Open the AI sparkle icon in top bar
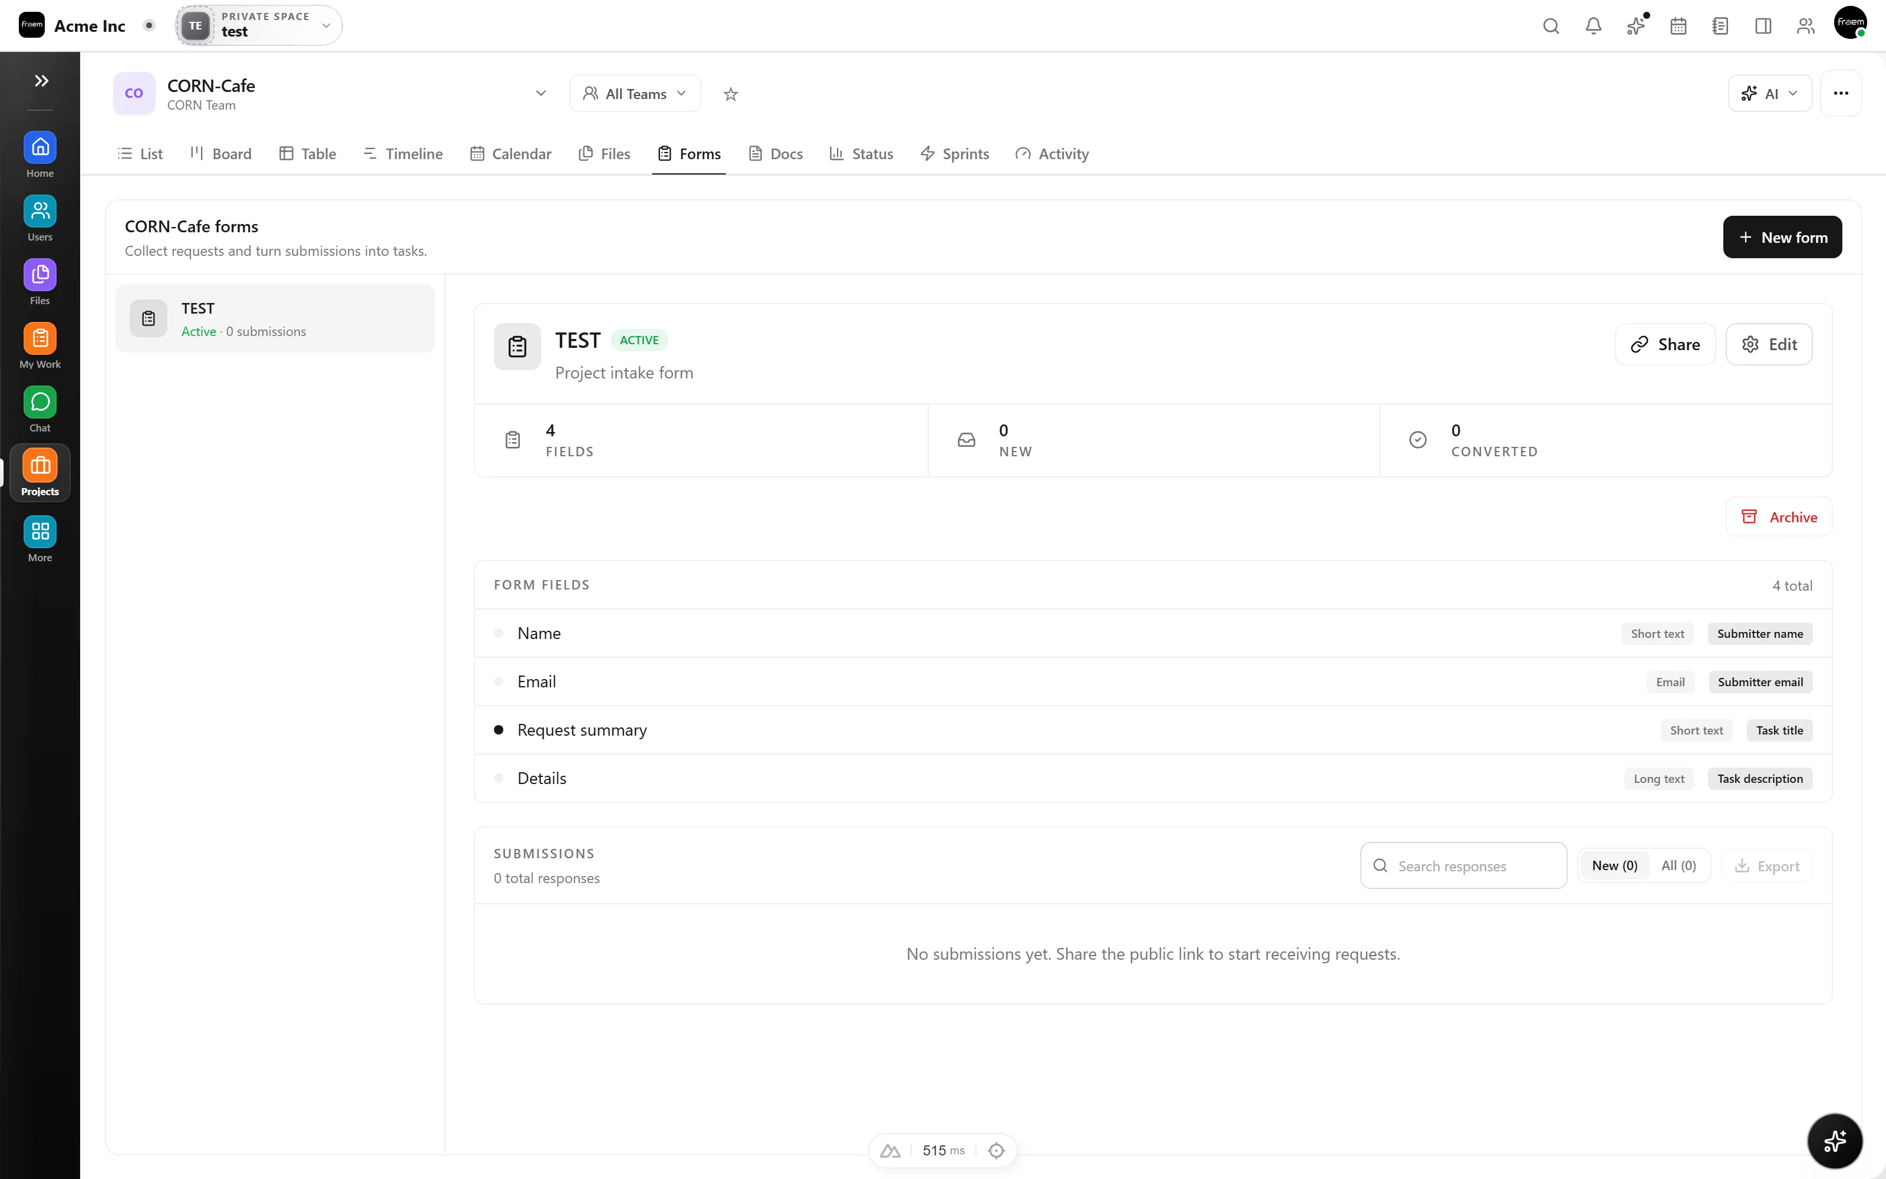Screen dimensions: 1886x1179 (x=1636, y=26)
